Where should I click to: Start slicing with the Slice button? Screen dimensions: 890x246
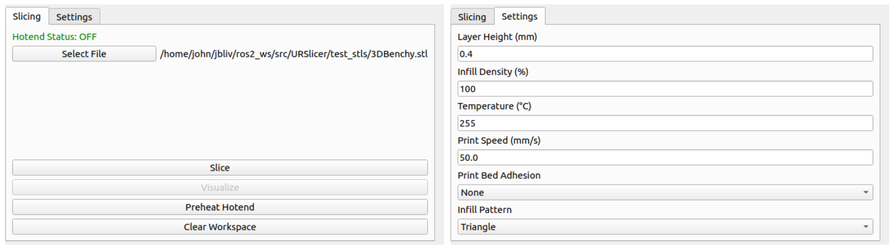point(220,168)
